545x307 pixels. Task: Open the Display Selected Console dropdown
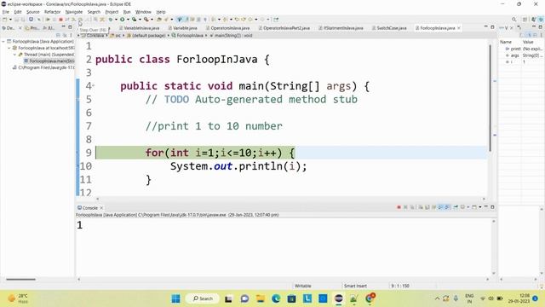(468, 207)
